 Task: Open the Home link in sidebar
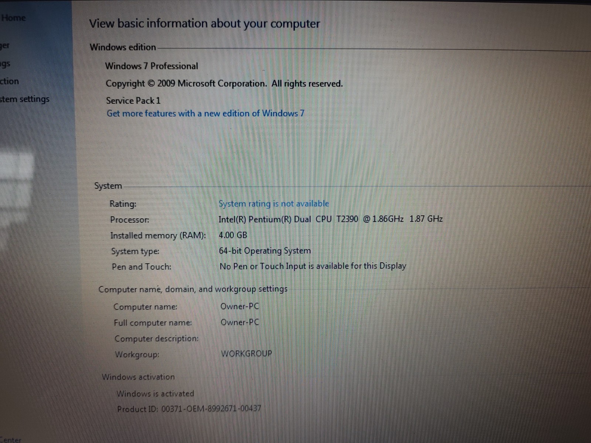click(13, 18)
